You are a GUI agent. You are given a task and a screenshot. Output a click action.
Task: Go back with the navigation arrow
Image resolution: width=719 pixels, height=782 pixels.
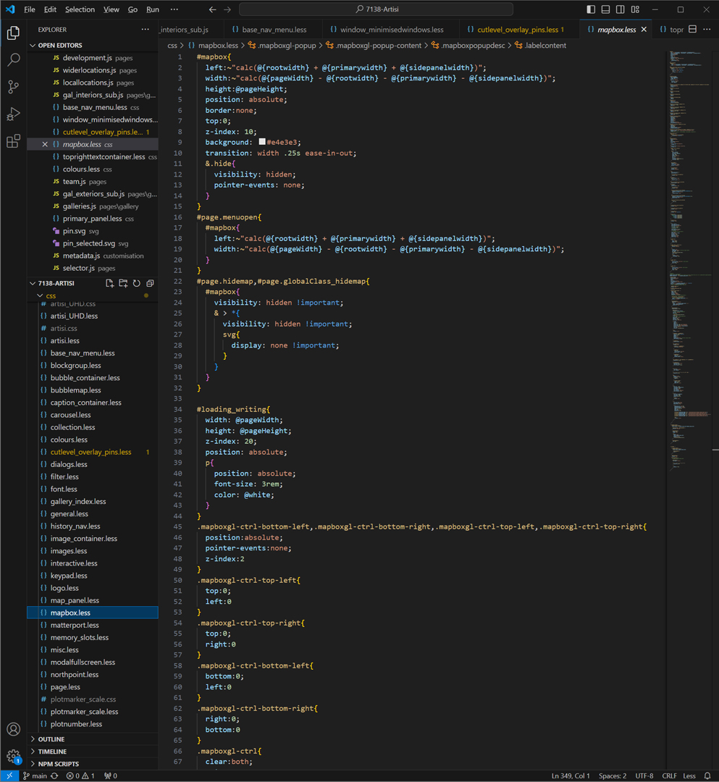pos(212,9)
